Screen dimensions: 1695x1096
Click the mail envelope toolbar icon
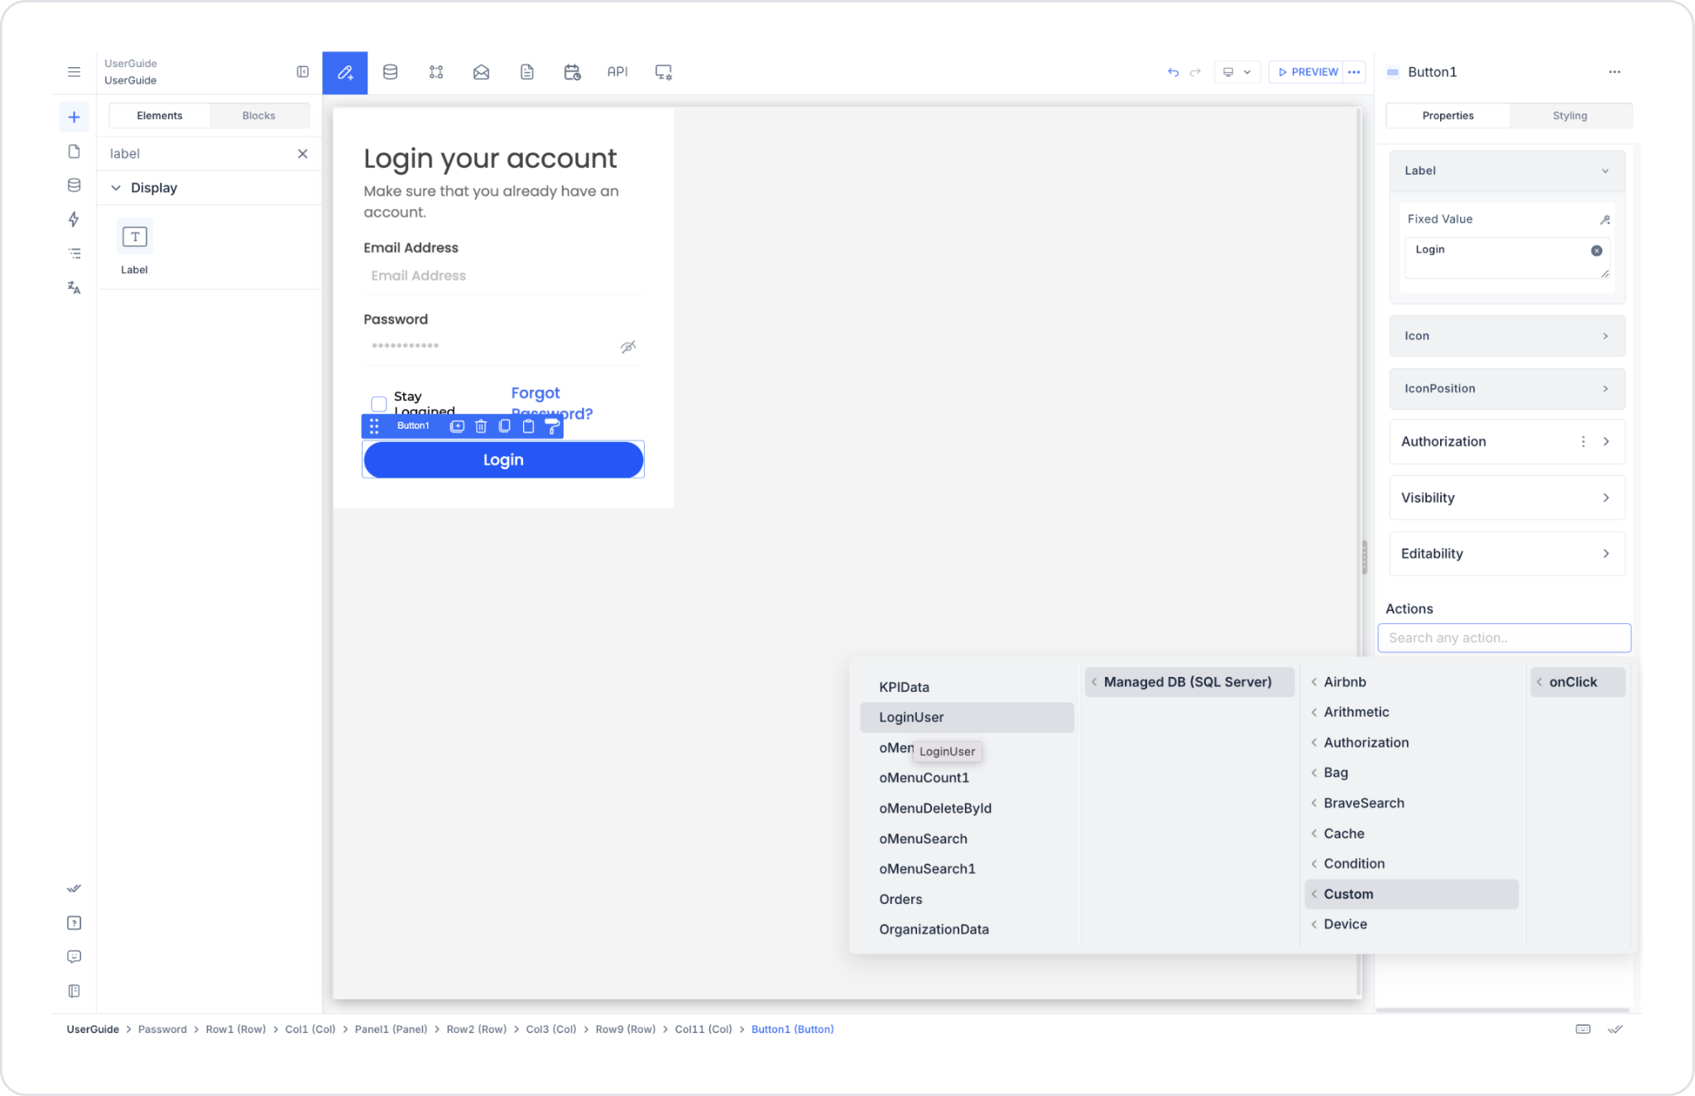481,72
